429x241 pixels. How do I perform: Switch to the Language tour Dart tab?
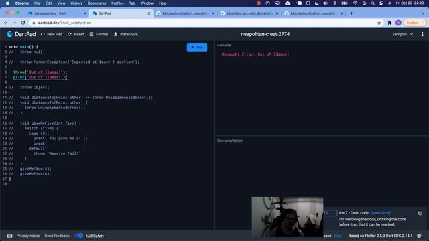pos(56,13)
